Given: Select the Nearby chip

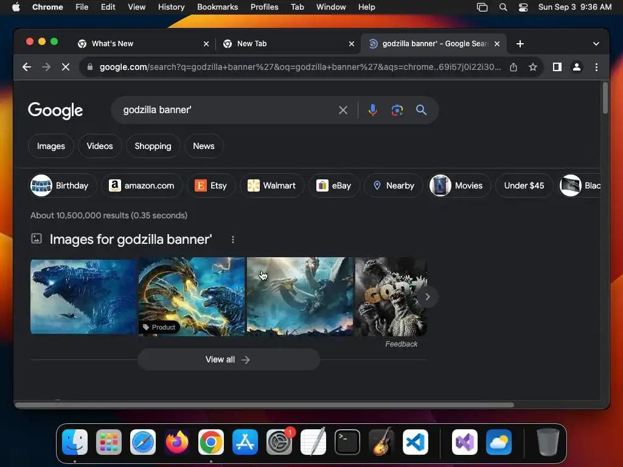Looking at the screenshot, I should tap(394, 185).
